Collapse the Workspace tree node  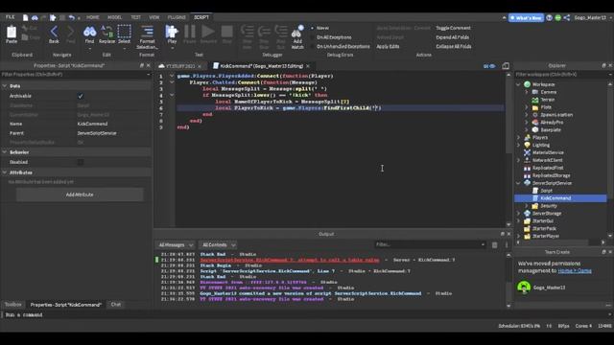coord(518,84)
